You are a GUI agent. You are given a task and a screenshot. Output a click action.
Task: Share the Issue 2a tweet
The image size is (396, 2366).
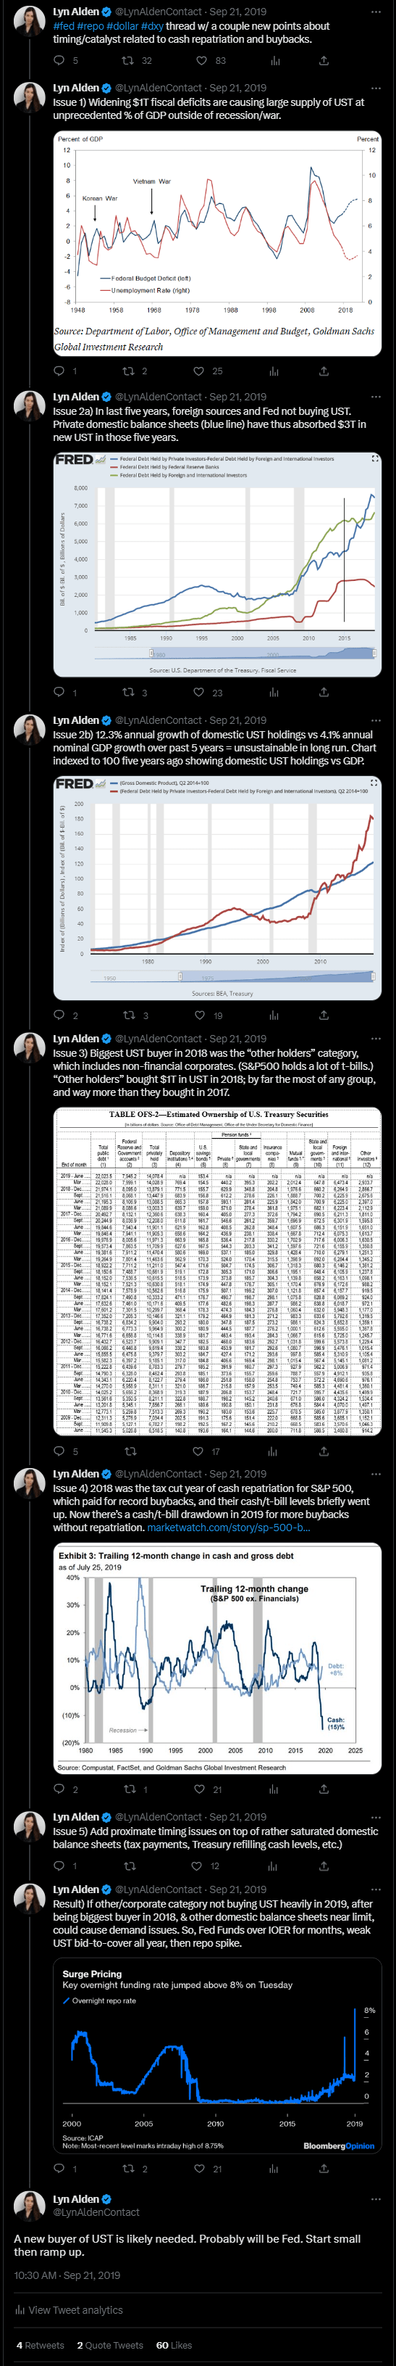[x=324, y=692]
